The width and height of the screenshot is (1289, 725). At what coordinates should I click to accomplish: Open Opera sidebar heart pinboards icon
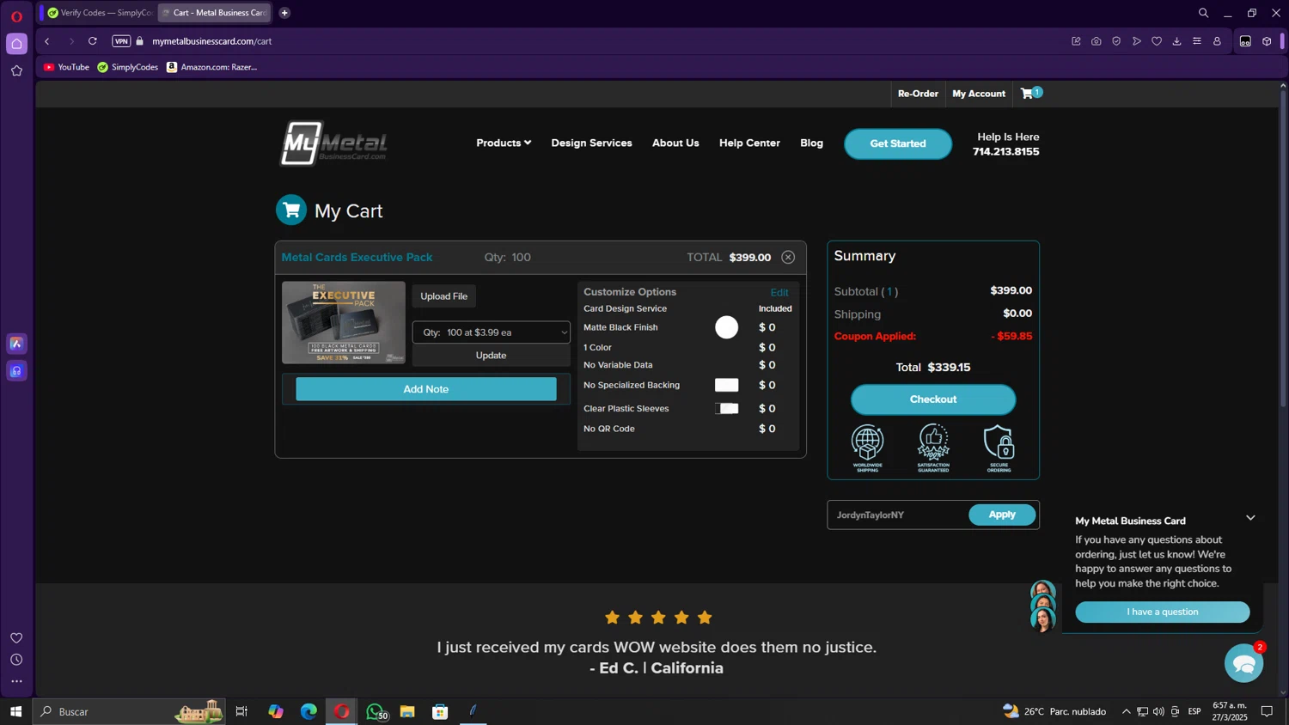16,637
